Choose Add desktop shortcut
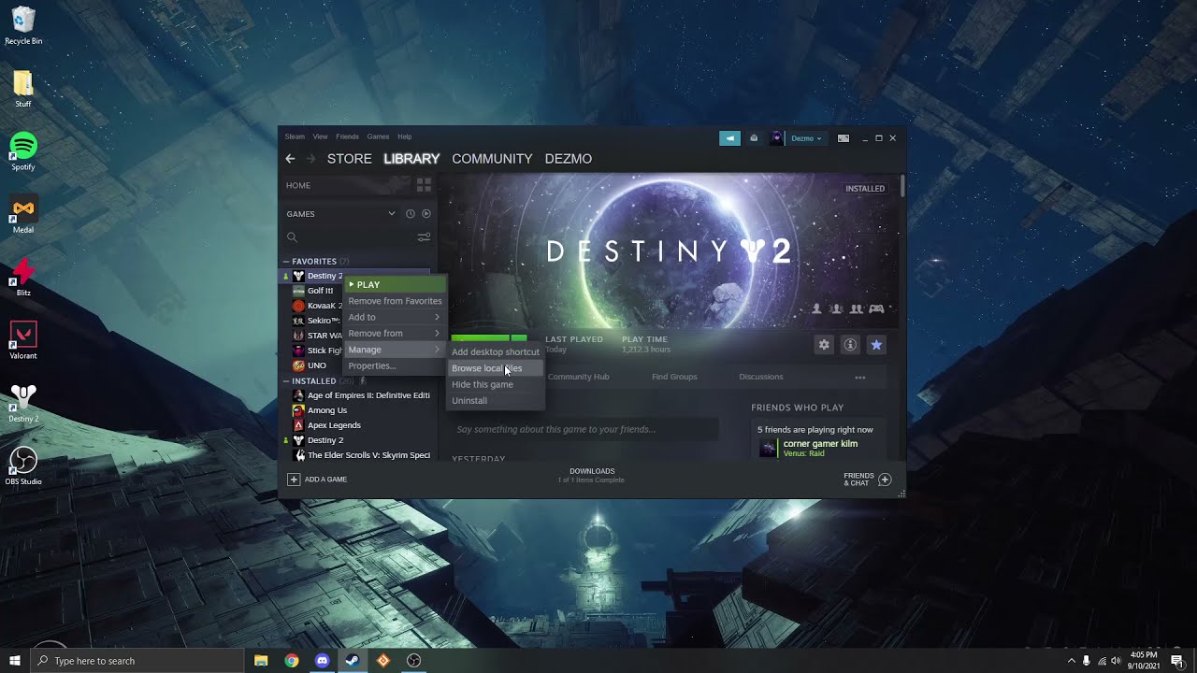The image size is (1197, 673). tap(495, 352)
